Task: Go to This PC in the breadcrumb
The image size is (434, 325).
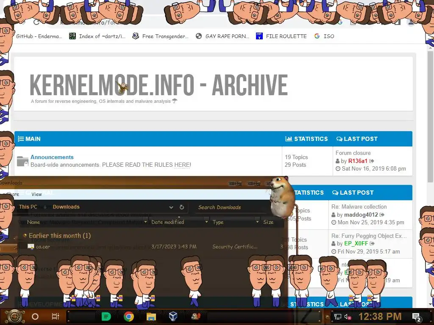Action: click(x=28, y=207)
